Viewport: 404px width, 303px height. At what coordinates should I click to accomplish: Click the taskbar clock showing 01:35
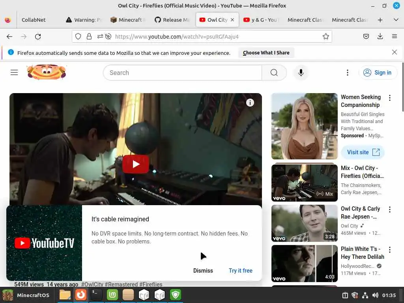389,295
